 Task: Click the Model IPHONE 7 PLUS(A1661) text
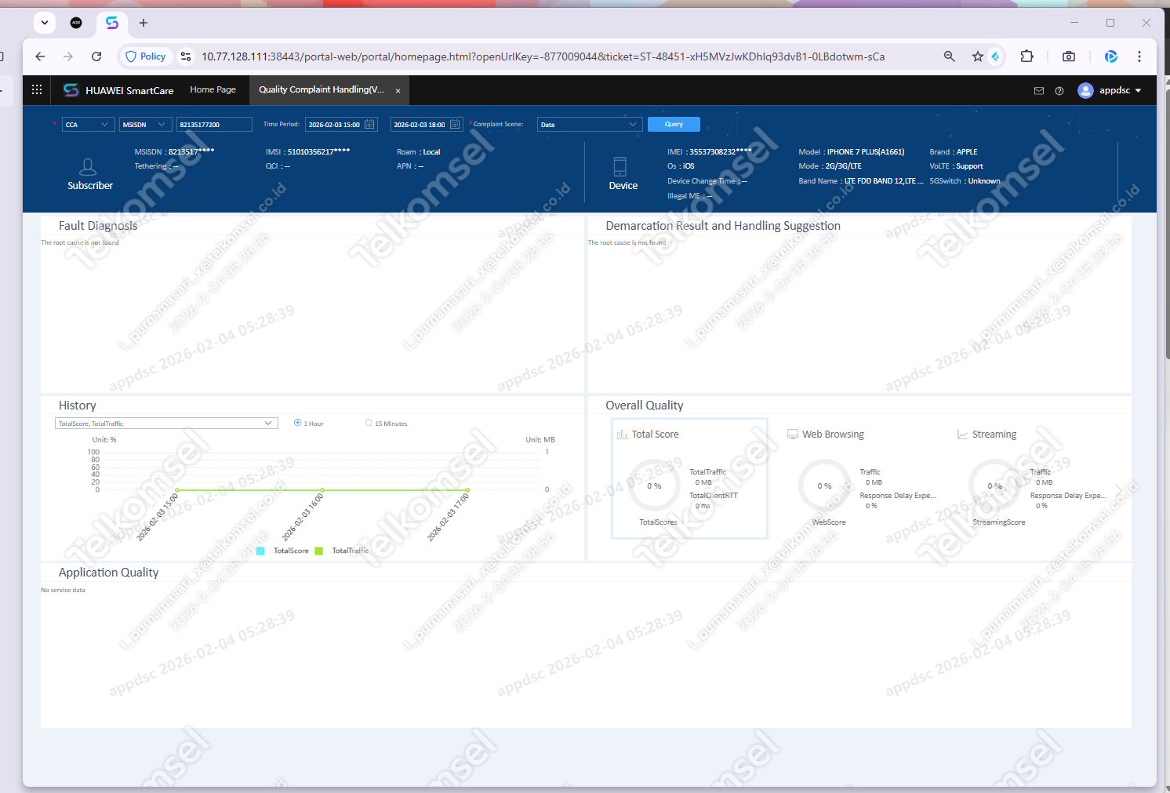(851, 152)
